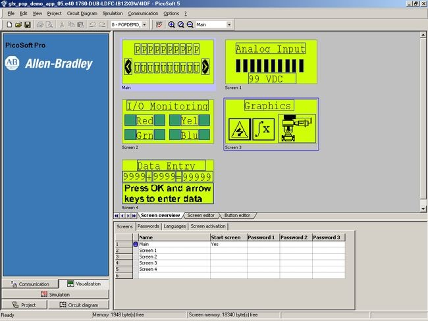The image size is (428, 321).
Task: Click the Project view button
Action: [25, 305]
